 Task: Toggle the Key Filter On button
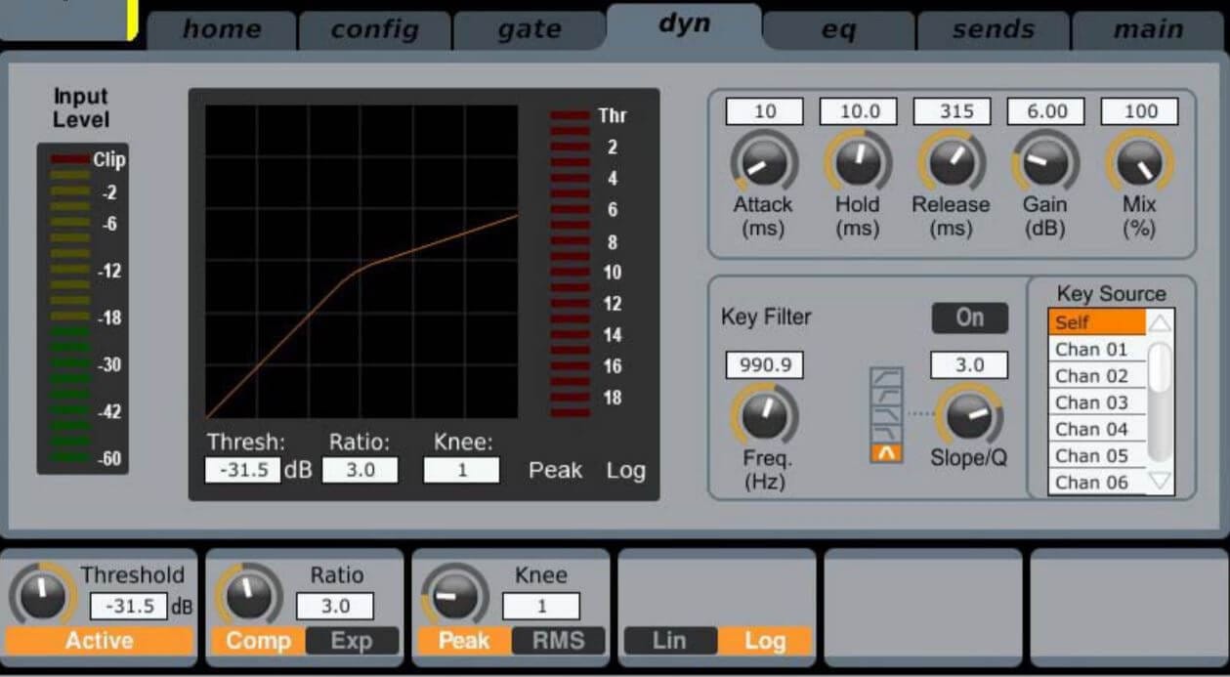(969, 317)
